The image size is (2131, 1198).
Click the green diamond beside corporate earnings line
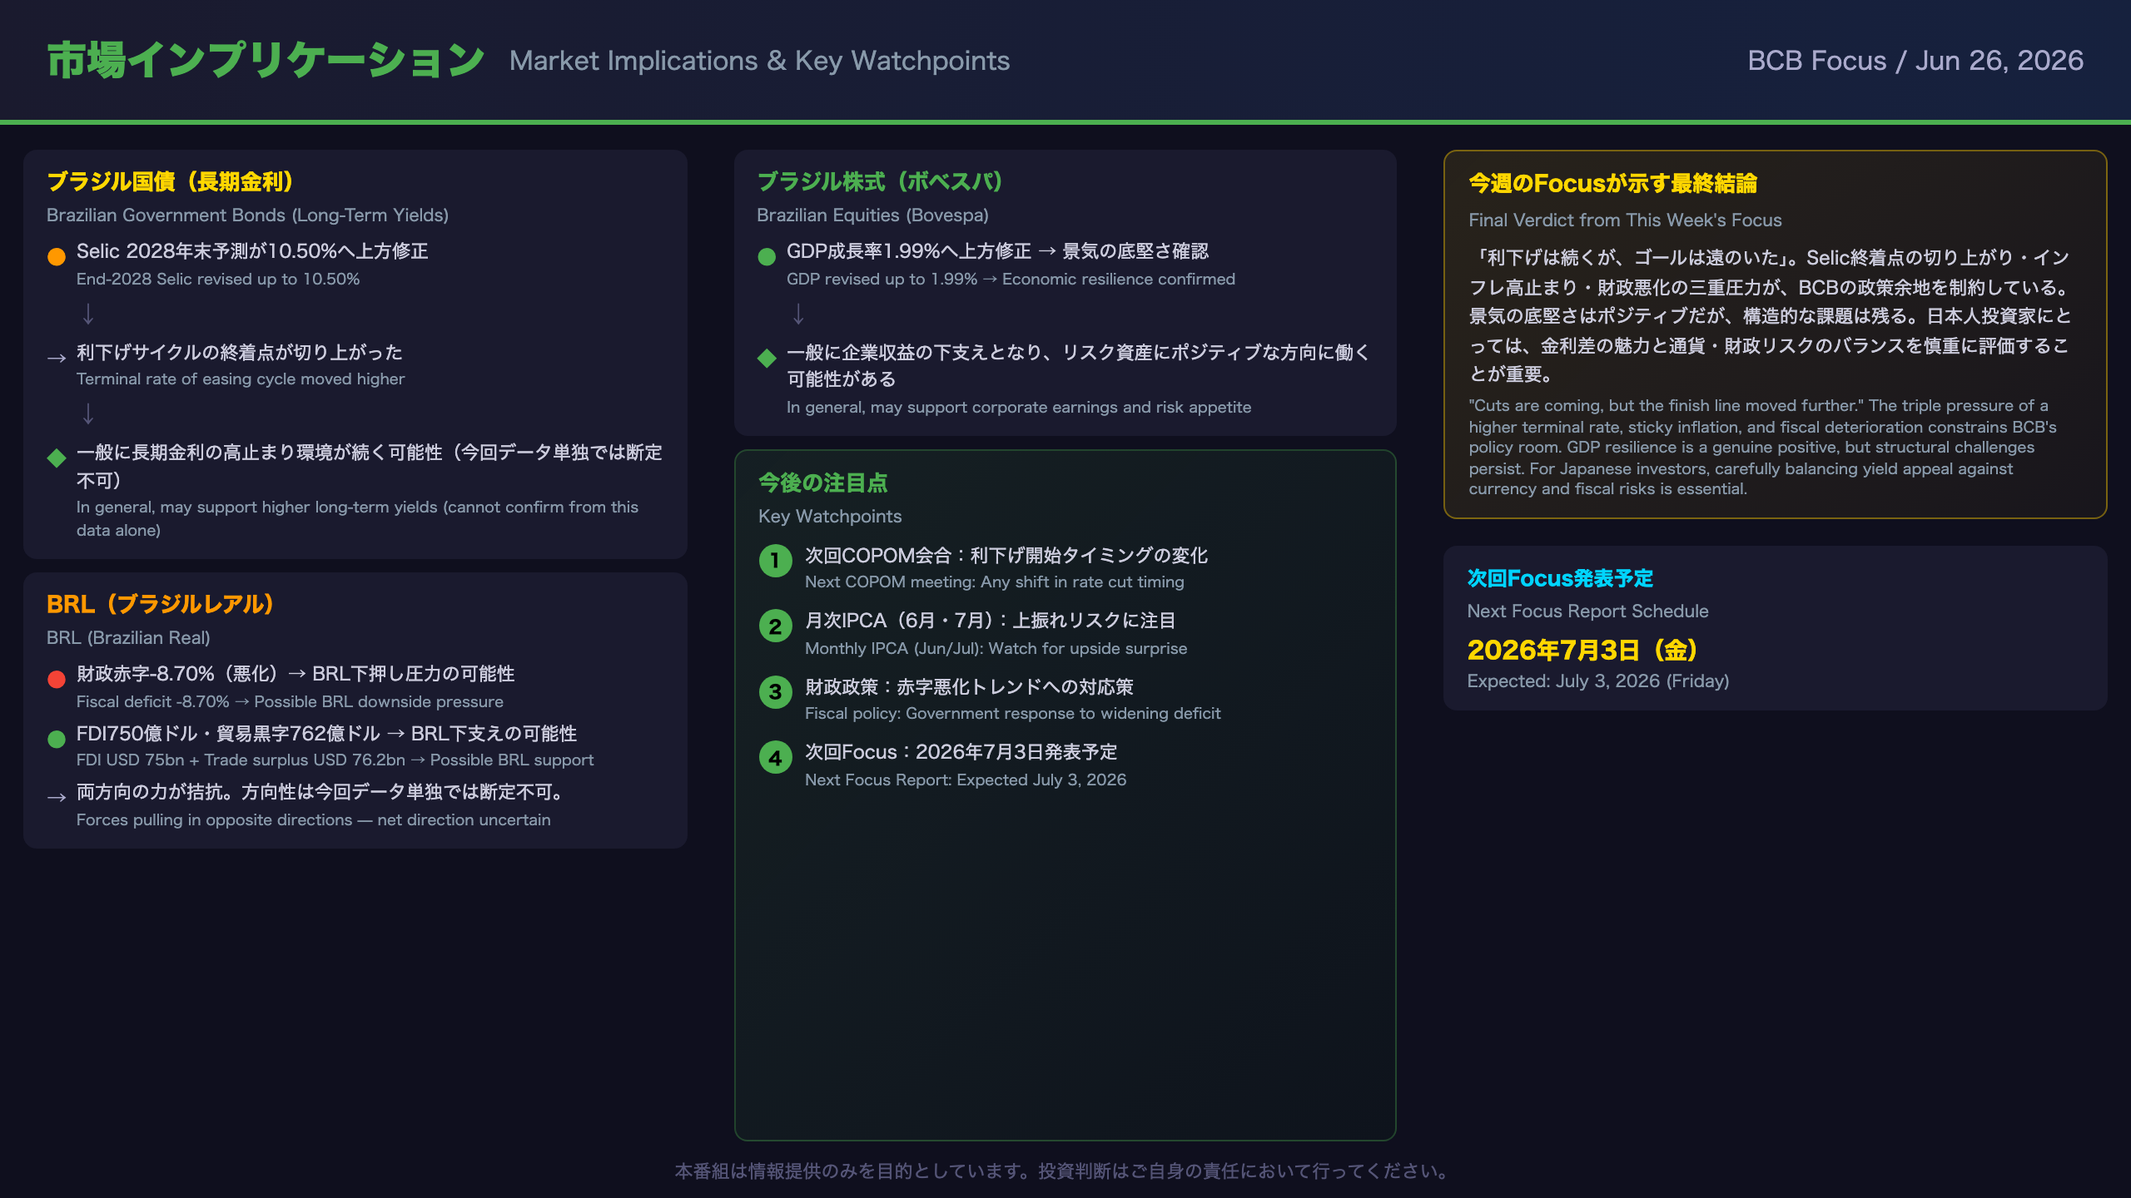[767, 358]
